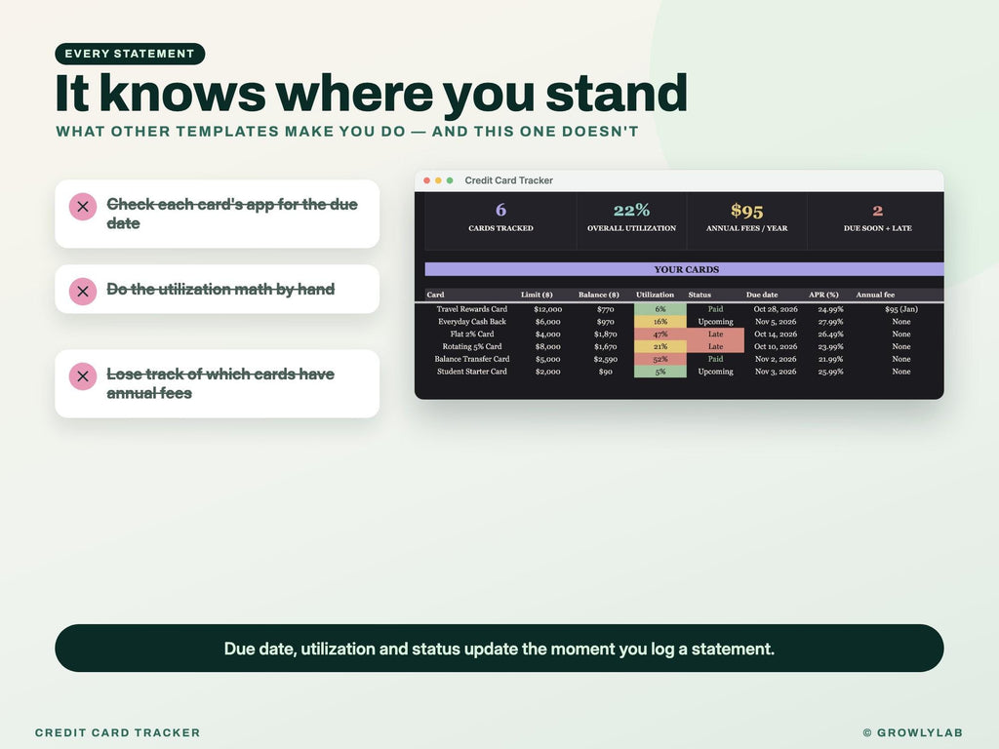Select the "$95 Annual Fees / Year" stat tile
The image size is (999, 749).
(746, 220)
